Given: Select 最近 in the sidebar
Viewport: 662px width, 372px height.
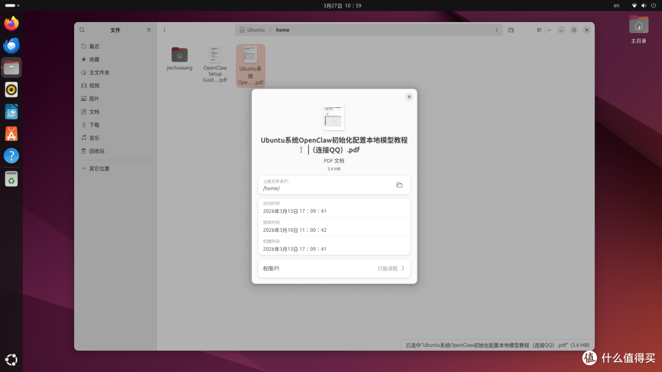Looking at the screenshot, I should coord(115,46).
